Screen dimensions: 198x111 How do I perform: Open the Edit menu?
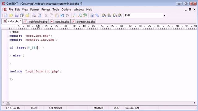point(17,10)
